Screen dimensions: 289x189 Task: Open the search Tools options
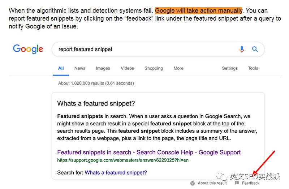tap(253, 68)
